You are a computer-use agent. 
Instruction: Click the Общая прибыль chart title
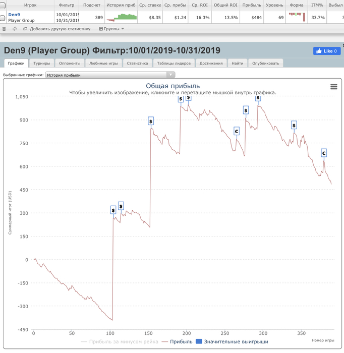click(173, 86)
